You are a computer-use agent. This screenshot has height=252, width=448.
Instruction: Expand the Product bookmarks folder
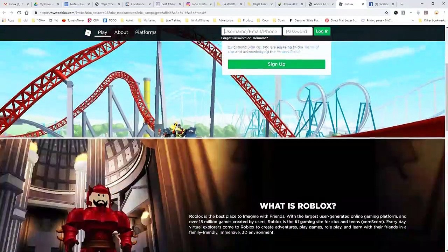pyautogui.click(x=245, y=20)
